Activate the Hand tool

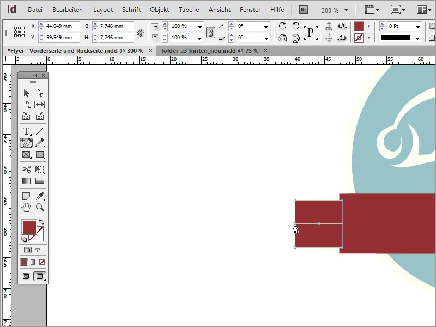(26, 208)
